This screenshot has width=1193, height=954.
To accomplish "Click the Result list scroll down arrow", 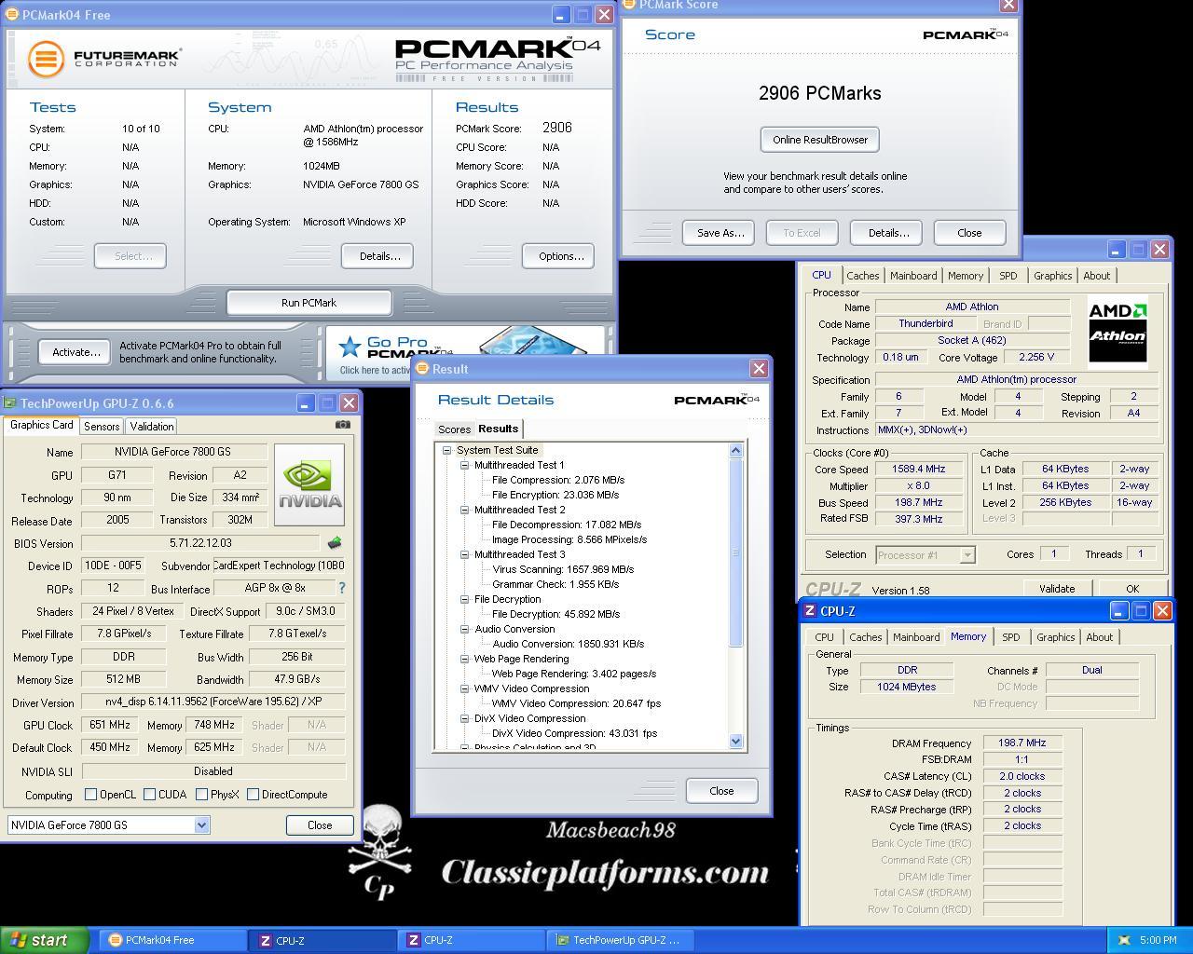I will [735, 742].
